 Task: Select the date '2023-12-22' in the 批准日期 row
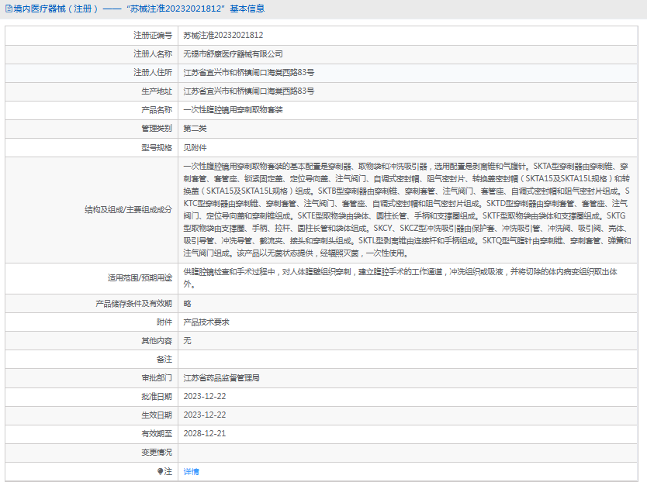205,397
